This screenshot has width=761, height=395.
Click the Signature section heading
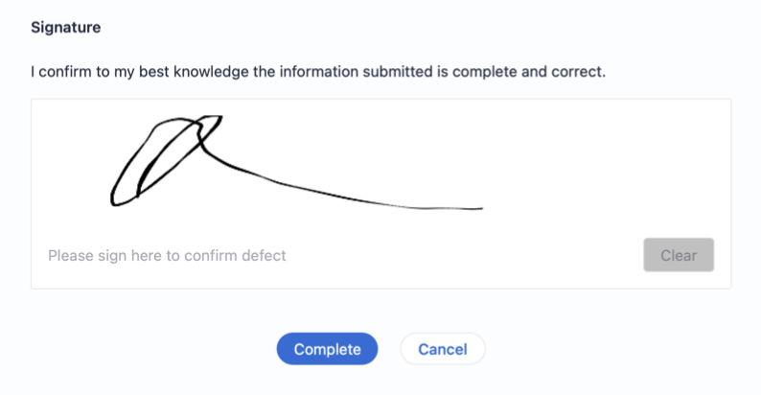coord(66,27)
